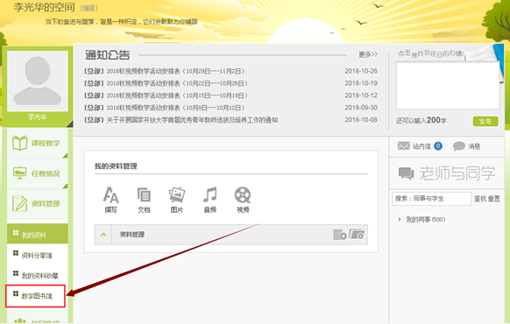
Task: Open the 撰写 writing icon
Action: pyautogui.click(x=110, y=194)
